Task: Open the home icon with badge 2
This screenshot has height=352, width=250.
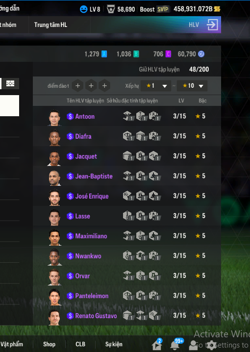Action: 157,345
